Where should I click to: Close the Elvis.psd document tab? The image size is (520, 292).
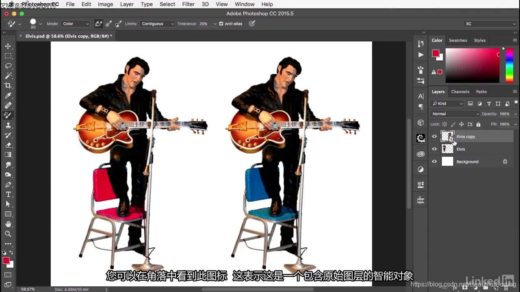coord(21,36)
